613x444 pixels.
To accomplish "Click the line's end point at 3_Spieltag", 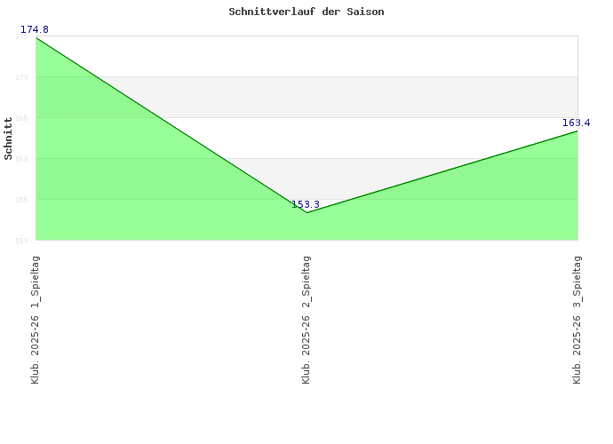I will pos(577,131).
